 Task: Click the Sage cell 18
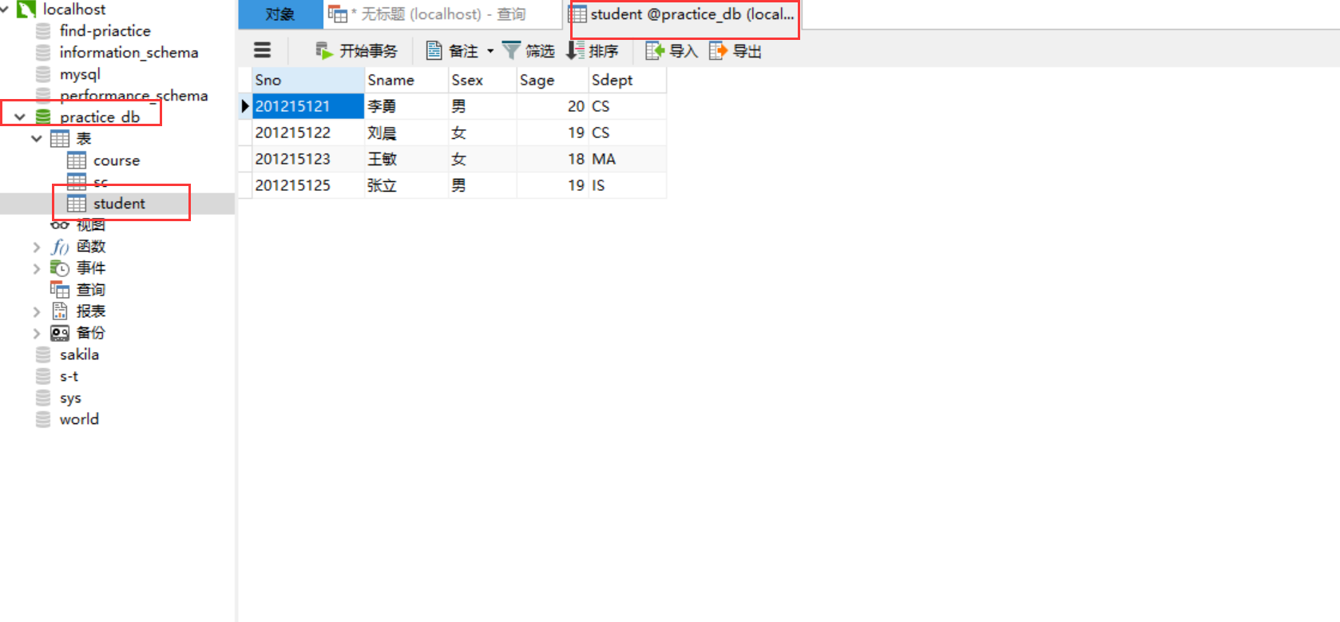point(553,159)
